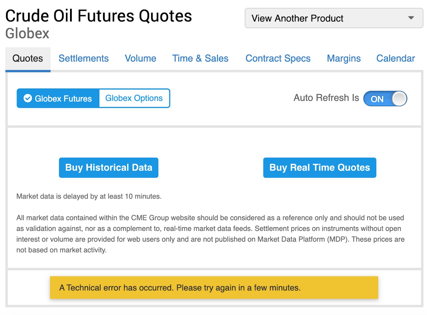
Task: Click the market data delay notice text
Action: point(89,196)
